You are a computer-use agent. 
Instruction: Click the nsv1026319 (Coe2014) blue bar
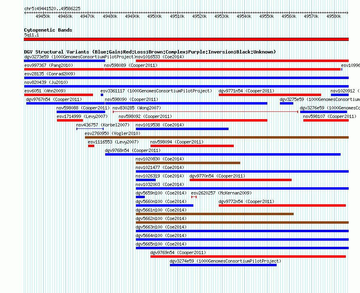146,180
